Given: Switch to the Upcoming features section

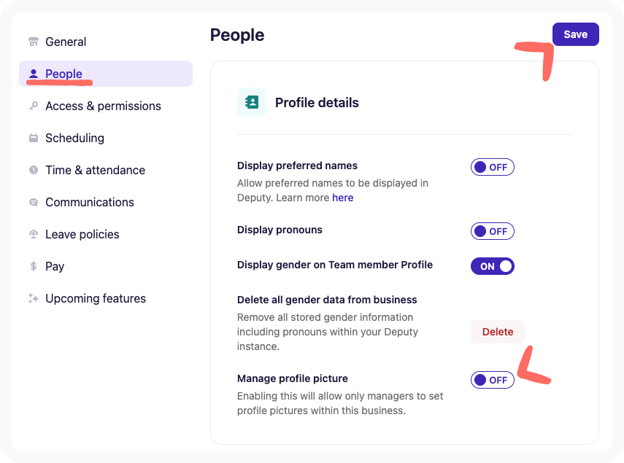Looking at the screenshot, I should [x=95, y=298].
